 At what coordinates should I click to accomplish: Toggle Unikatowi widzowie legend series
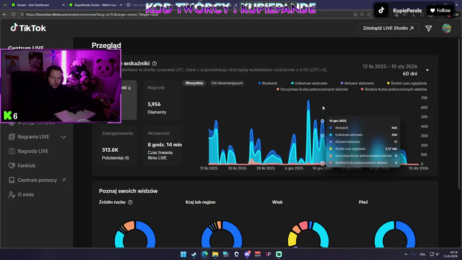(x=309, y=83)
